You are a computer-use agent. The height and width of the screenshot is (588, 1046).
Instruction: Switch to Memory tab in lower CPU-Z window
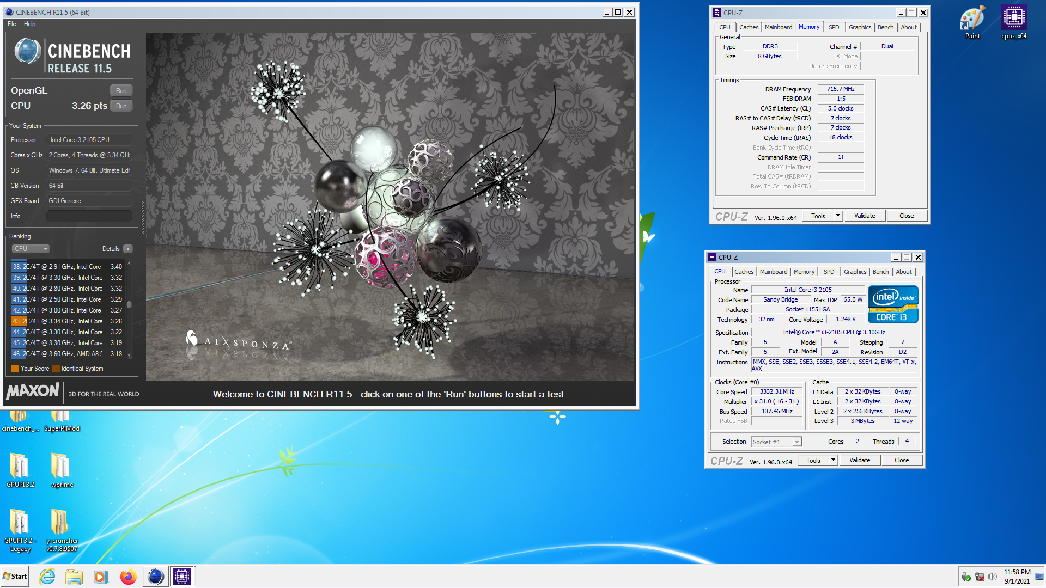click(804, 272)
